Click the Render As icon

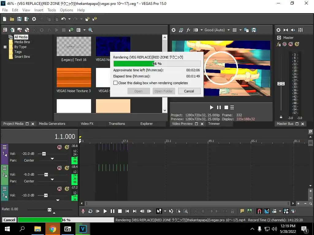tap(26, 19)
